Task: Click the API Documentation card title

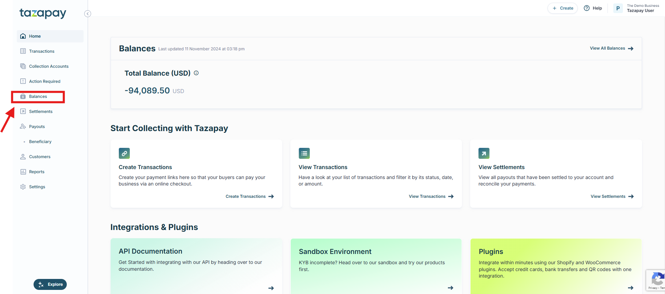Action: pos(150,251)
